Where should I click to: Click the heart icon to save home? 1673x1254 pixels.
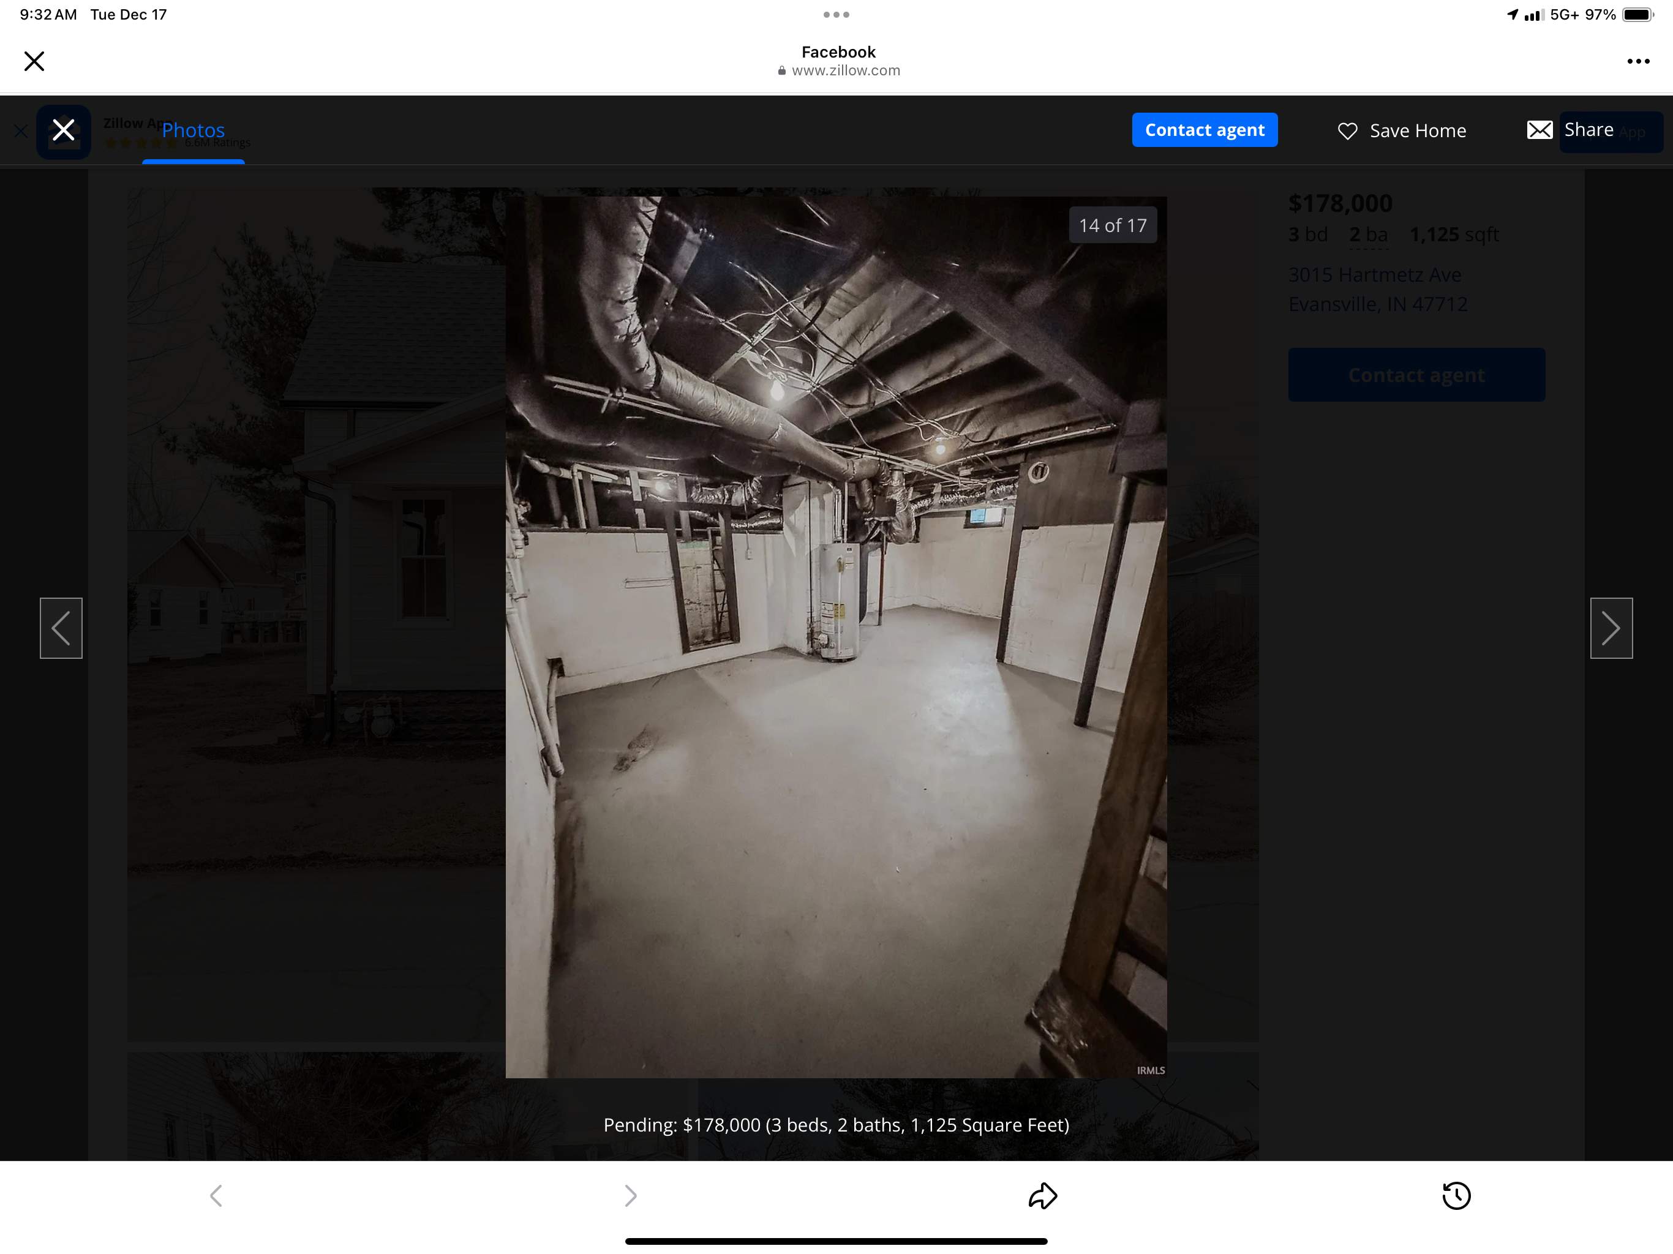[x=1347, y=131]
